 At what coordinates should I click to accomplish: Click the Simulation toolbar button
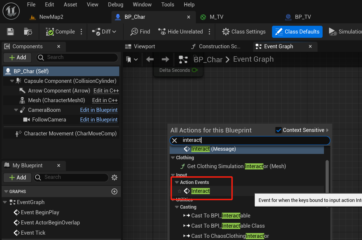pyautogui.click(x=345, y=32)
